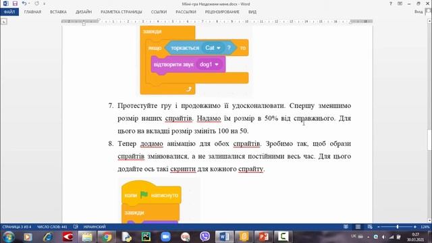This screenshot has height=243, width=432.
Task: Click the dog1 dropdown in the sound block image
Action: click(x=209, y=65)
